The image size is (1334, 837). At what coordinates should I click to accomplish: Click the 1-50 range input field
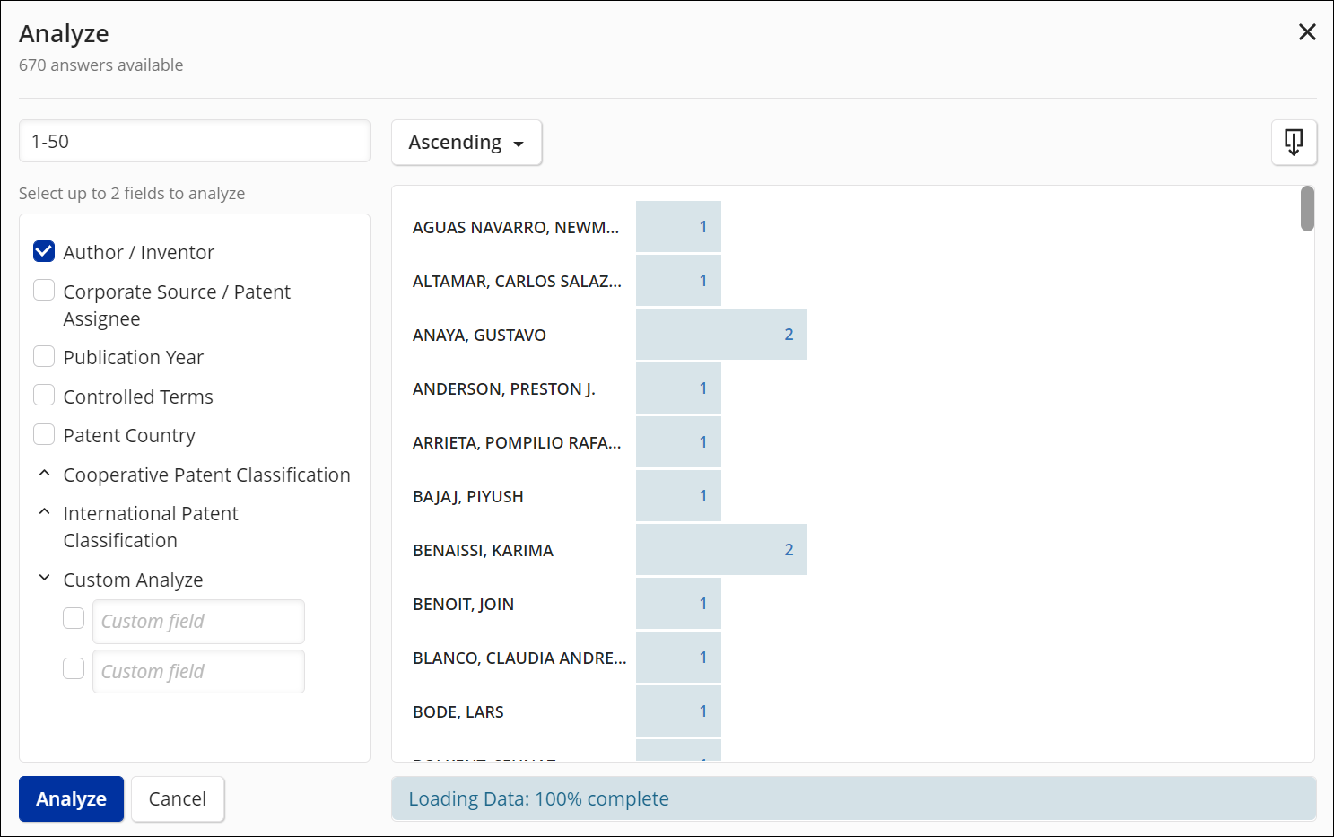point(195,141)
